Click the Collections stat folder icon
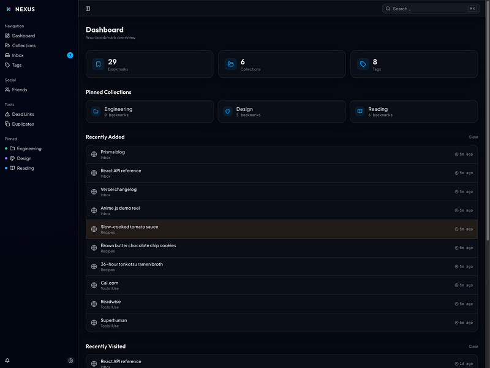The image size is (490, 368). (231, 64)
